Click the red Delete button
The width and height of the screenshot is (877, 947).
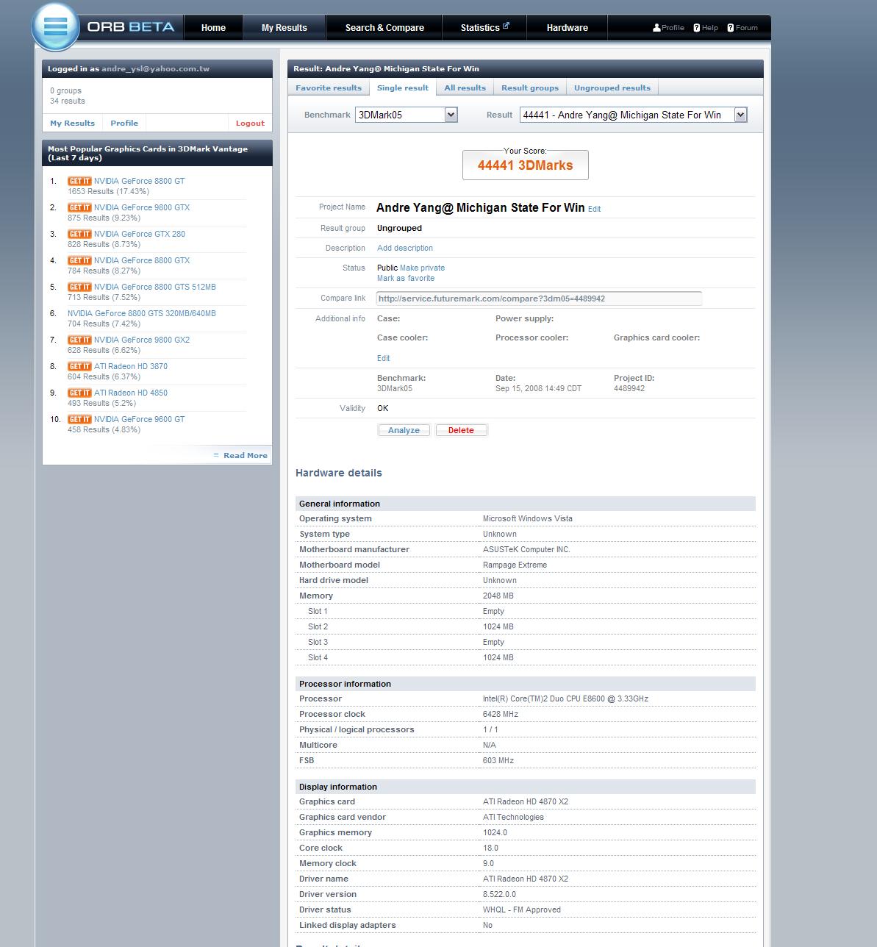click(461, 430)
